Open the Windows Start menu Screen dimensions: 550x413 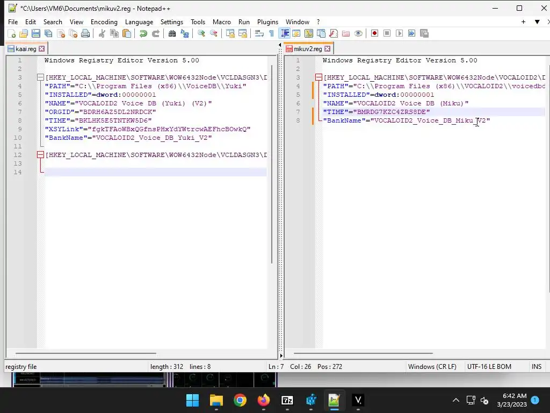(x=192, y=400)
